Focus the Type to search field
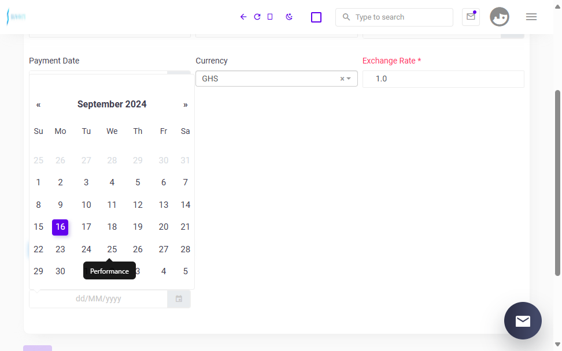 [394, 17]
